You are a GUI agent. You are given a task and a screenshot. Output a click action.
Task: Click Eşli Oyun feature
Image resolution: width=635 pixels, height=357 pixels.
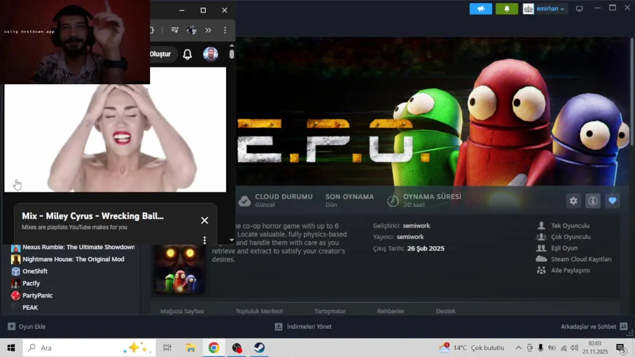tap(564, 248)
